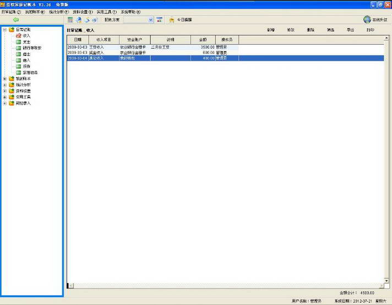Viewport: 392px width, 305px height.
Task: Sort by the 资金账户 column header
Action: point(135,40)
